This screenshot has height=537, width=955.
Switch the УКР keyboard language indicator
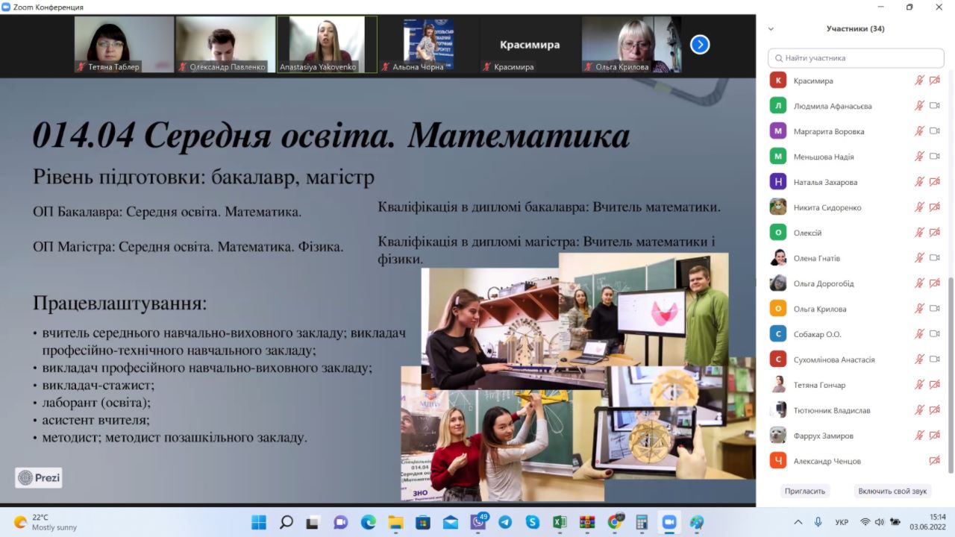[842, 522]
